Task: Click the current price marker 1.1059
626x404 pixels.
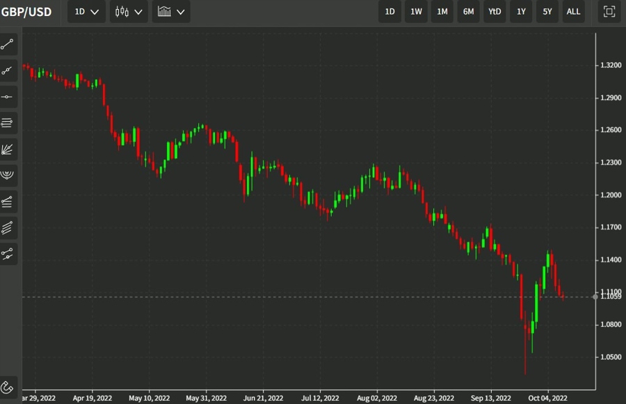Action: (611, 297)
